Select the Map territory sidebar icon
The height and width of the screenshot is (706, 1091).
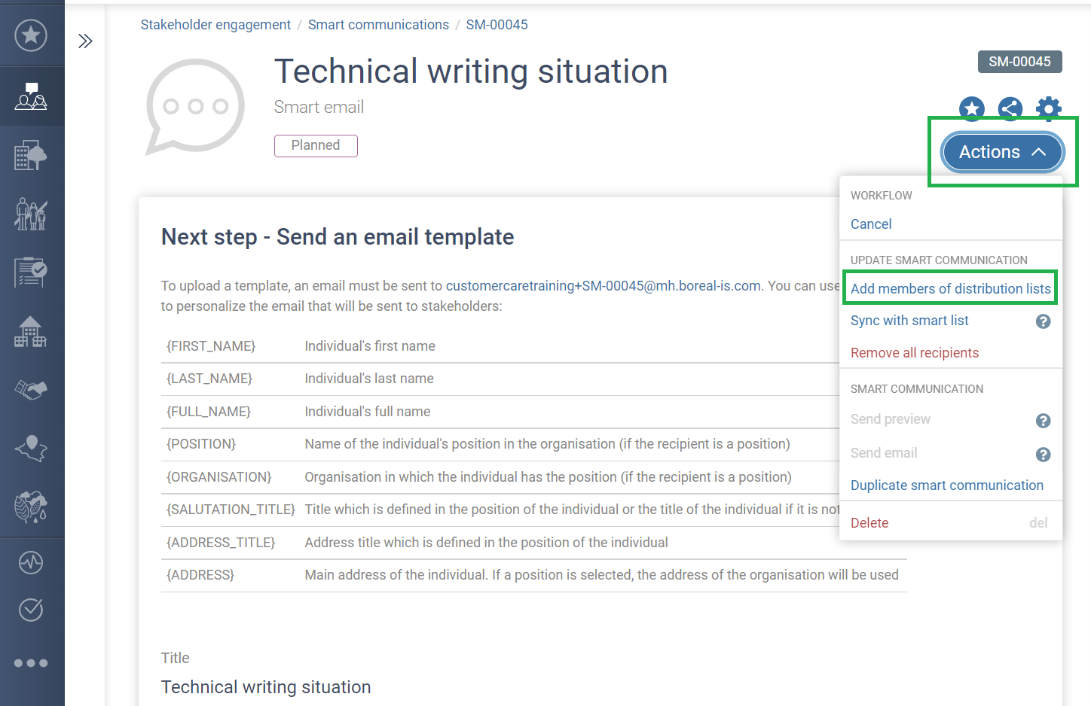(31, 449)
